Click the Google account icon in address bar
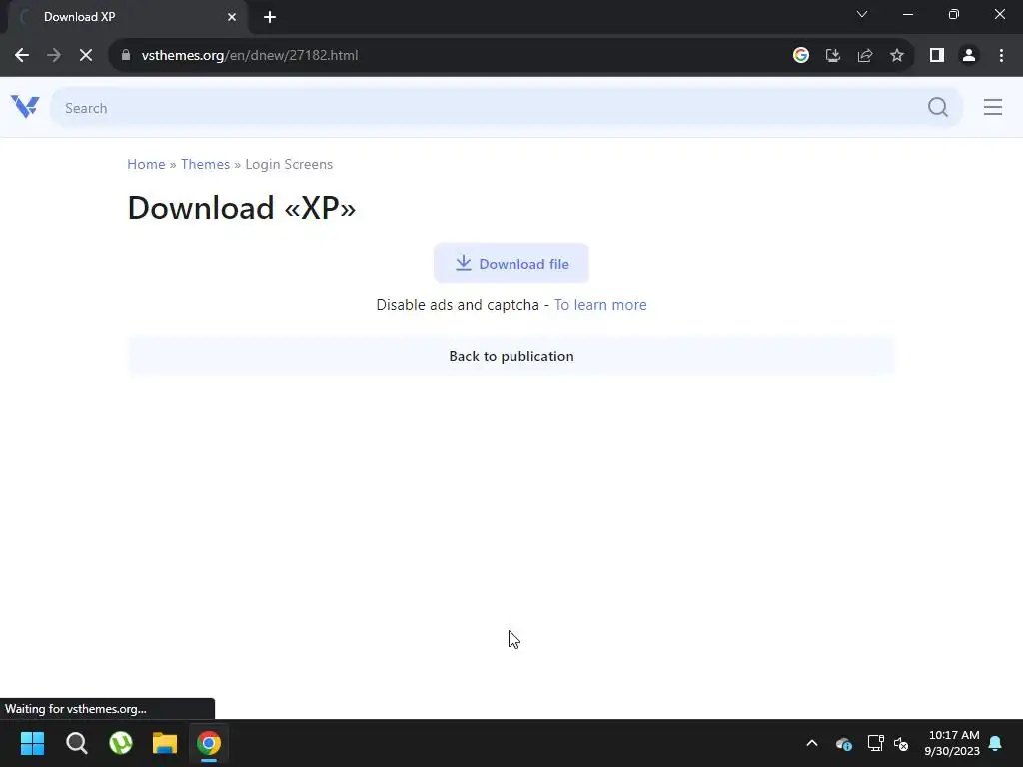 tap(800, 56)
